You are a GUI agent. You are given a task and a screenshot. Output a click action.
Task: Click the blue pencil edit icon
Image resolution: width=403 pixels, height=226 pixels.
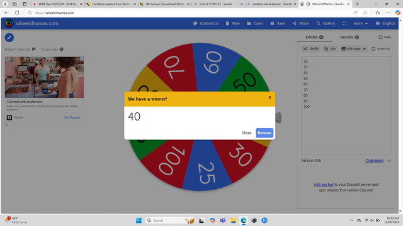9,38
